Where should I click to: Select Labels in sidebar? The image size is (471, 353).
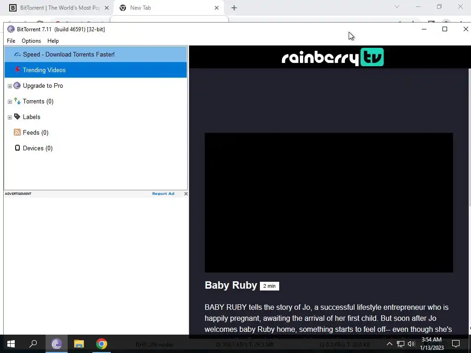[x=32, y=117]
